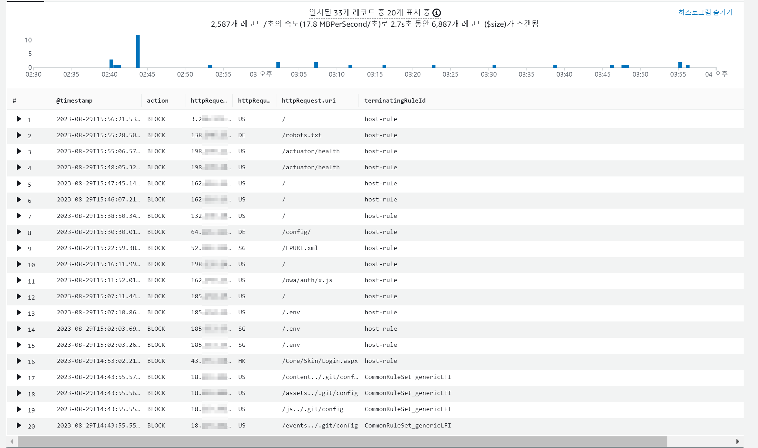Screen dimensions: 758x448
Task: Expand row 9 with /FPURL.xml
Action: [x=19, y=248]
